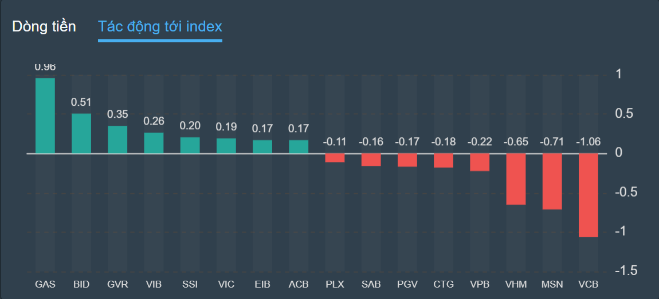The width and height of the screenshot is (659, 299).
Task: Click the green BID bar
Action: point(81,133)
